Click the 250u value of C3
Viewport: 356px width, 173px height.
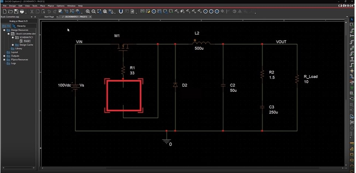coord(273,112)
